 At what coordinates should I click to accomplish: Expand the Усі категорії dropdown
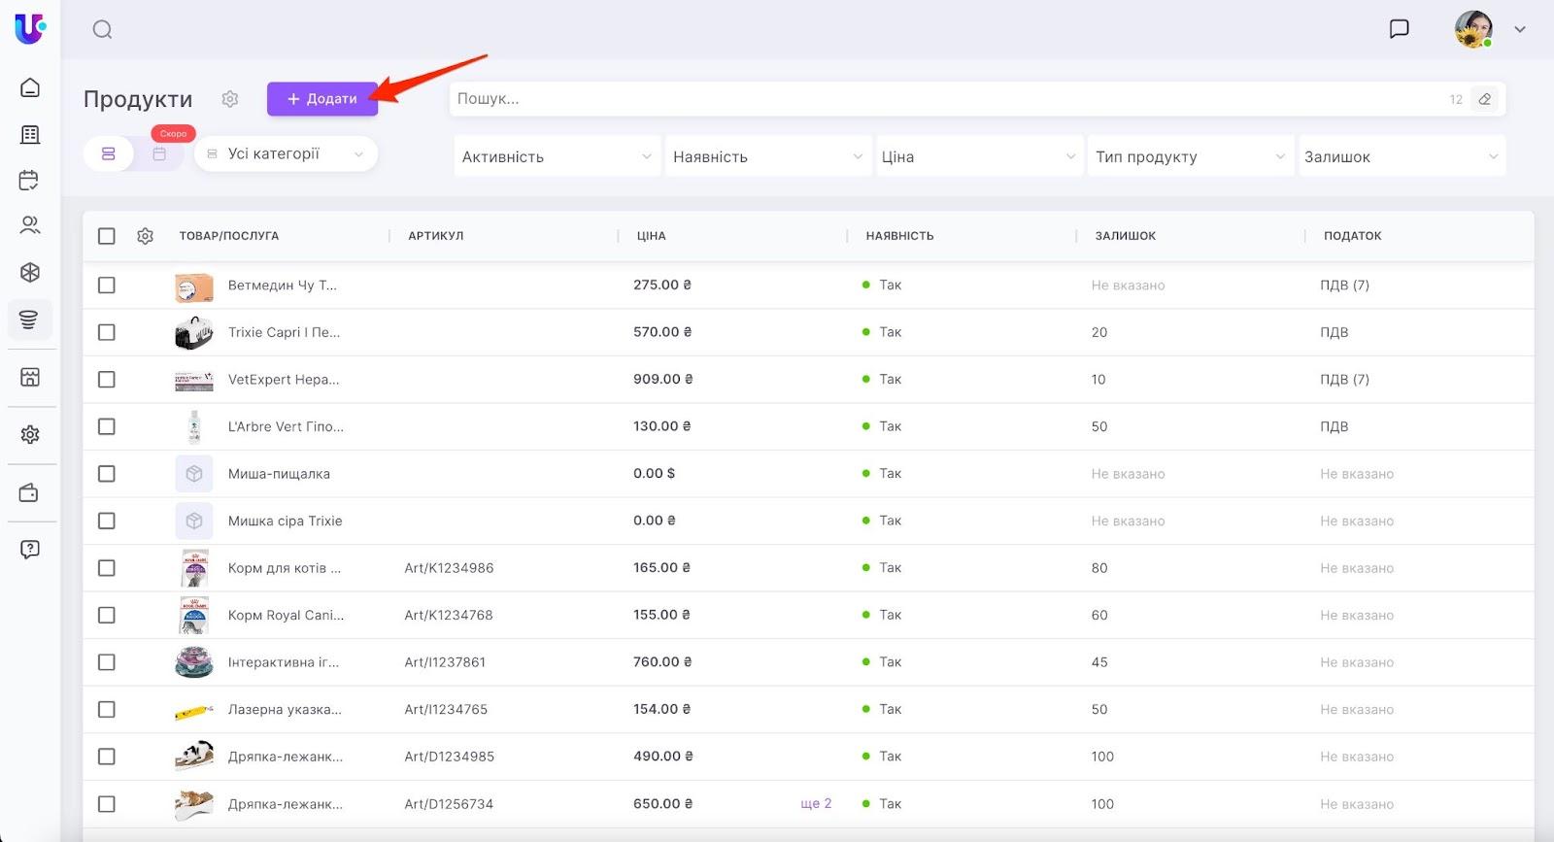pyautogui.click(x=286, y=154)
